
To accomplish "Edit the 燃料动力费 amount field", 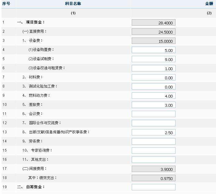I will [153, 96].
